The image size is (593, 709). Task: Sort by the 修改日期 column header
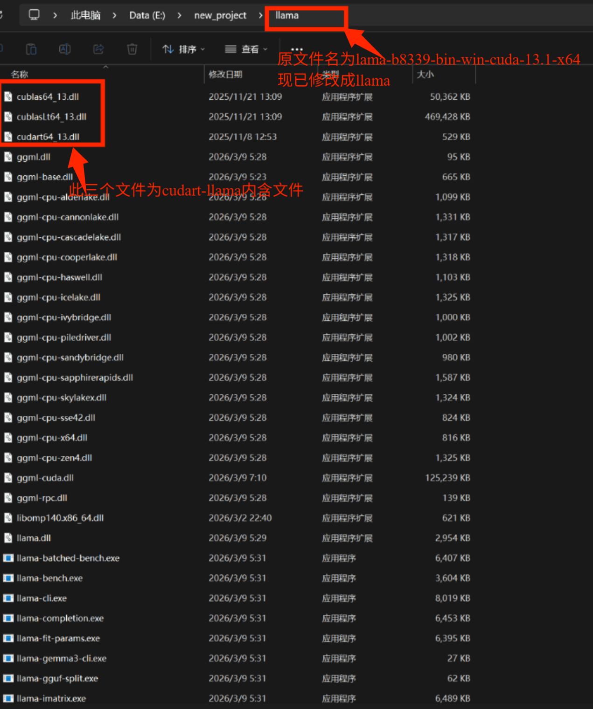(x=225, y=75)
